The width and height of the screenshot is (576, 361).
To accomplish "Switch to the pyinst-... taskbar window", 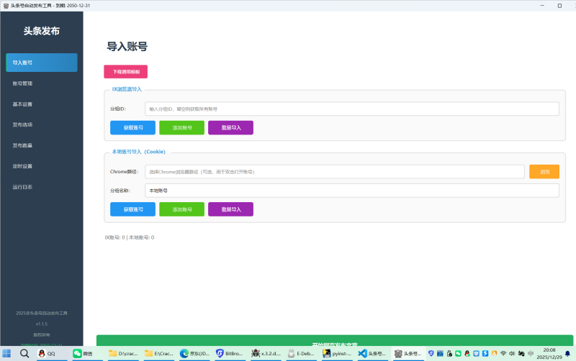I will click(x=337, y=354).
